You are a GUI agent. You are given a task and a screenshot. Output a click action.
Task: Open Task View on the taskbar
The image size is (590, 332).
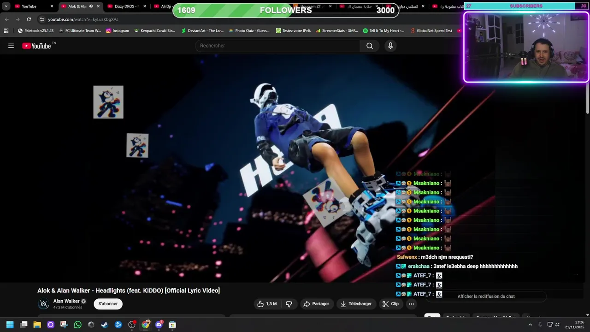(x=24, y=325)
